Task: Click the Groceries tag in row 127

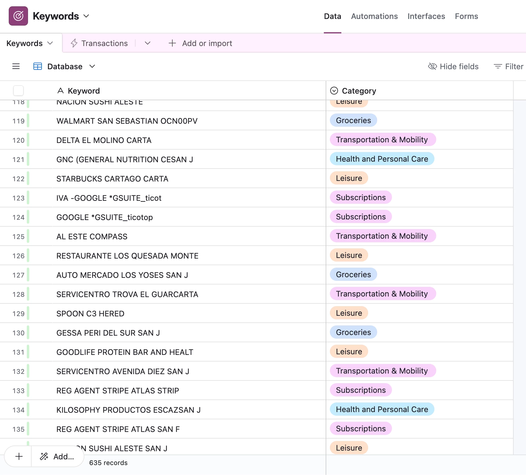Action: [353, 275]
